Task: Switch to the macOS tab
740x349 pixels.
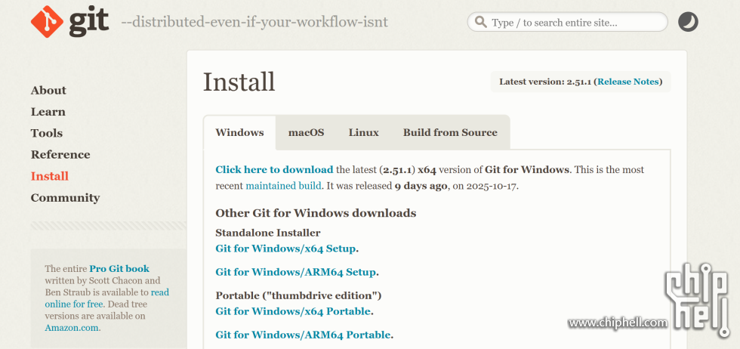Action: pyautogui.click(x=306, y=133)
